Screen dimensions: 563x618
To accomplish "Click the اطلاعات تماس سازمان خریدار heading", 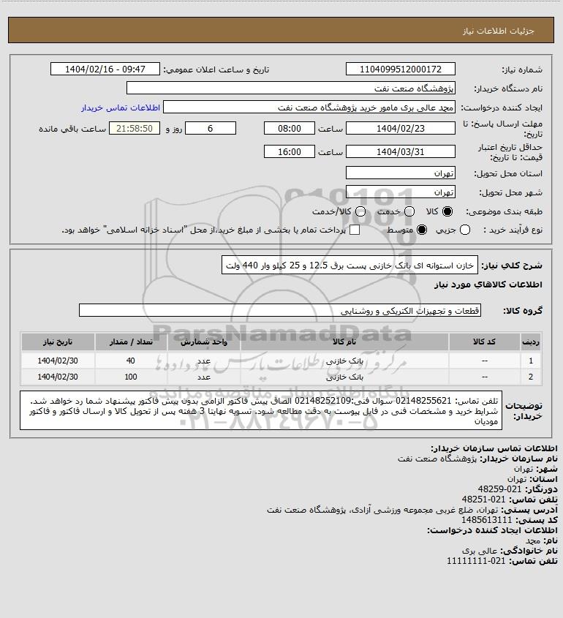I will pyautogui.click(x=494, y=448).
